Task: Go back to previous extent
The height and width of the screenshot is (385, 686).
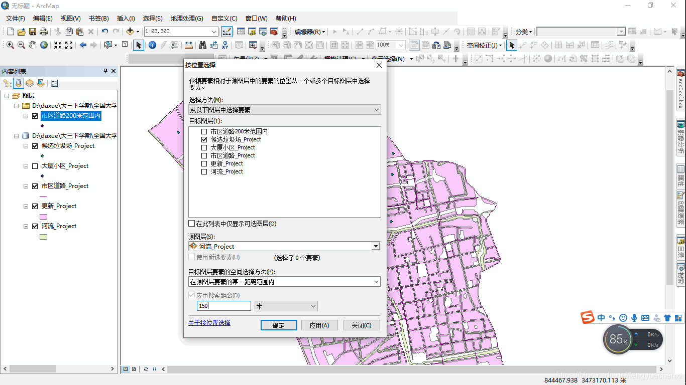Action: 83,45
